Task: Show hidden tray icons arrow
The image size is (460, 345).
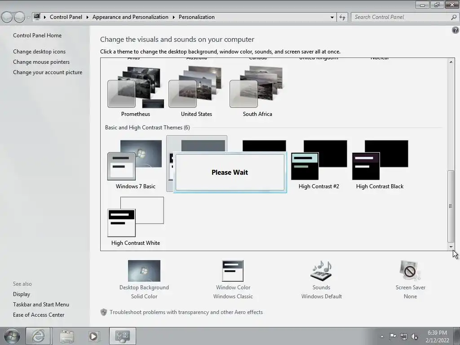Action: click(382, 336)
